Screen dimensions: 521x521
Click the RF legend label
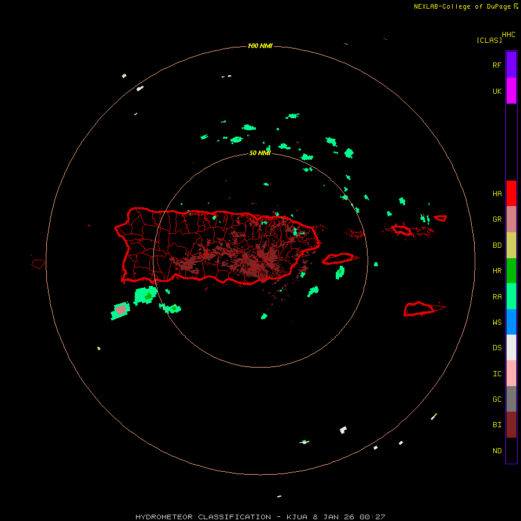coord(497,65)
